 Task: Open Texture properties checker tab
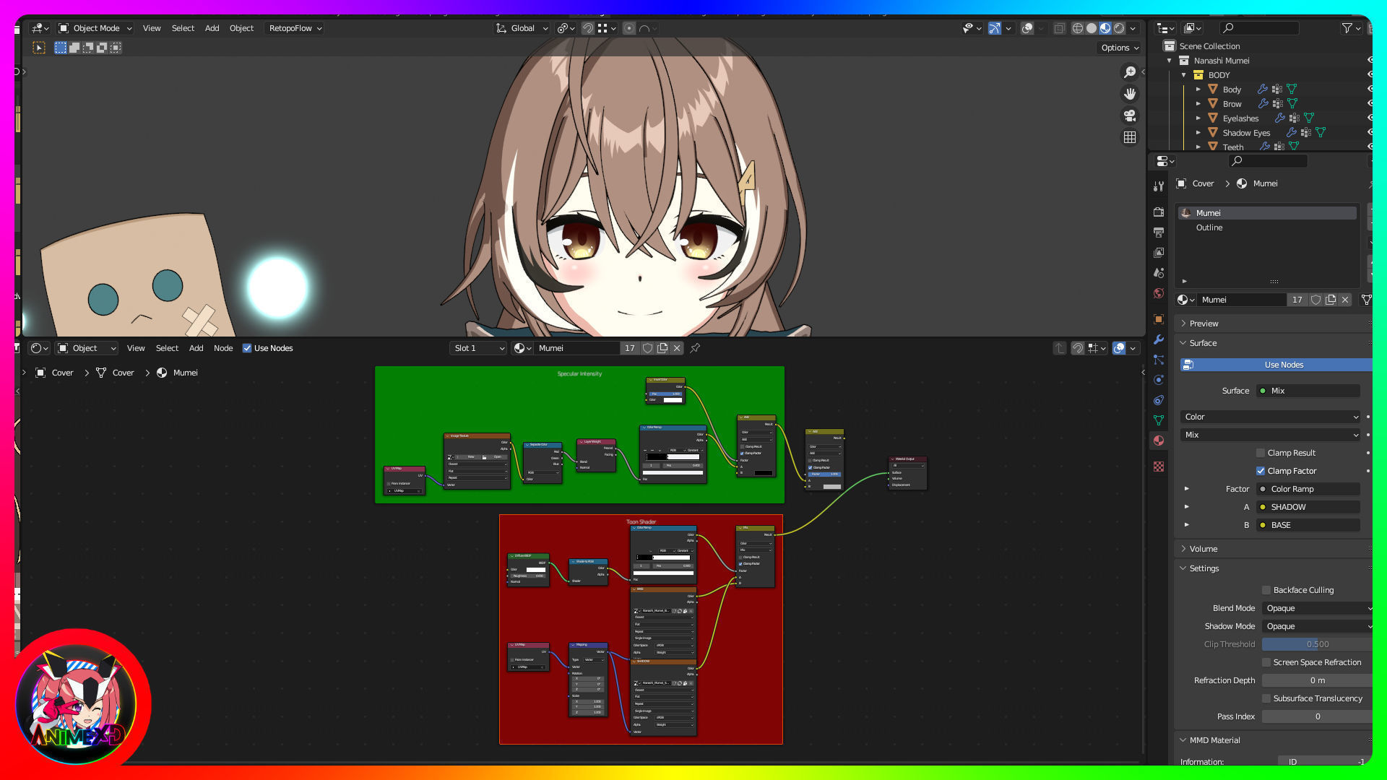click(x=1159, y=467)
